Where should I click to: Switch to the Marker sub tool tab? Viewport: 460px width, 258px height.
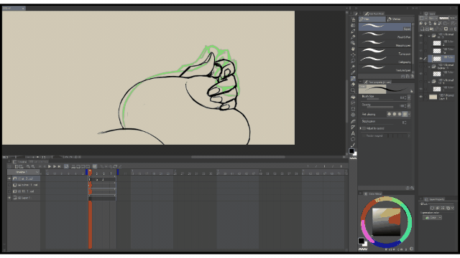(400, 19)
